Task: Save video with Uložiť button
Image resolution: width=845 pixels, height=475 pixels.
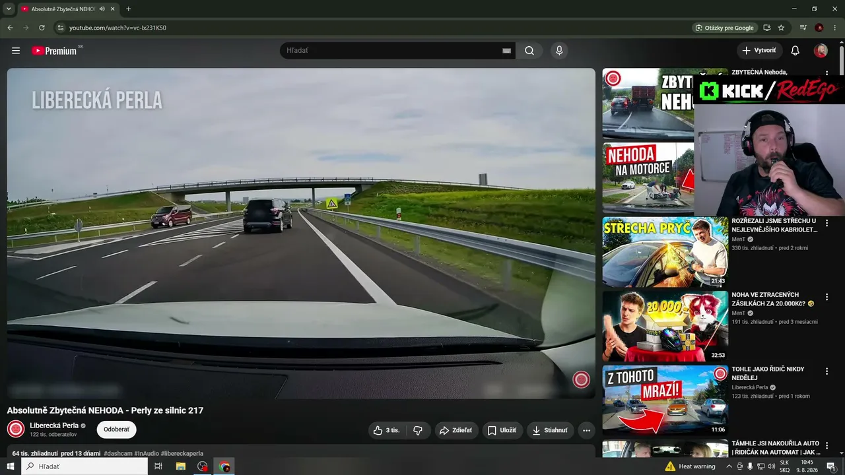Action: (x=502, y=430)
